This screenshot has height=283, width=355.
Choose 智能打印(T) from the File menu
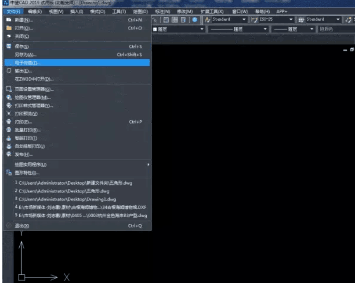pyautogui.click(x=77, y=138)
